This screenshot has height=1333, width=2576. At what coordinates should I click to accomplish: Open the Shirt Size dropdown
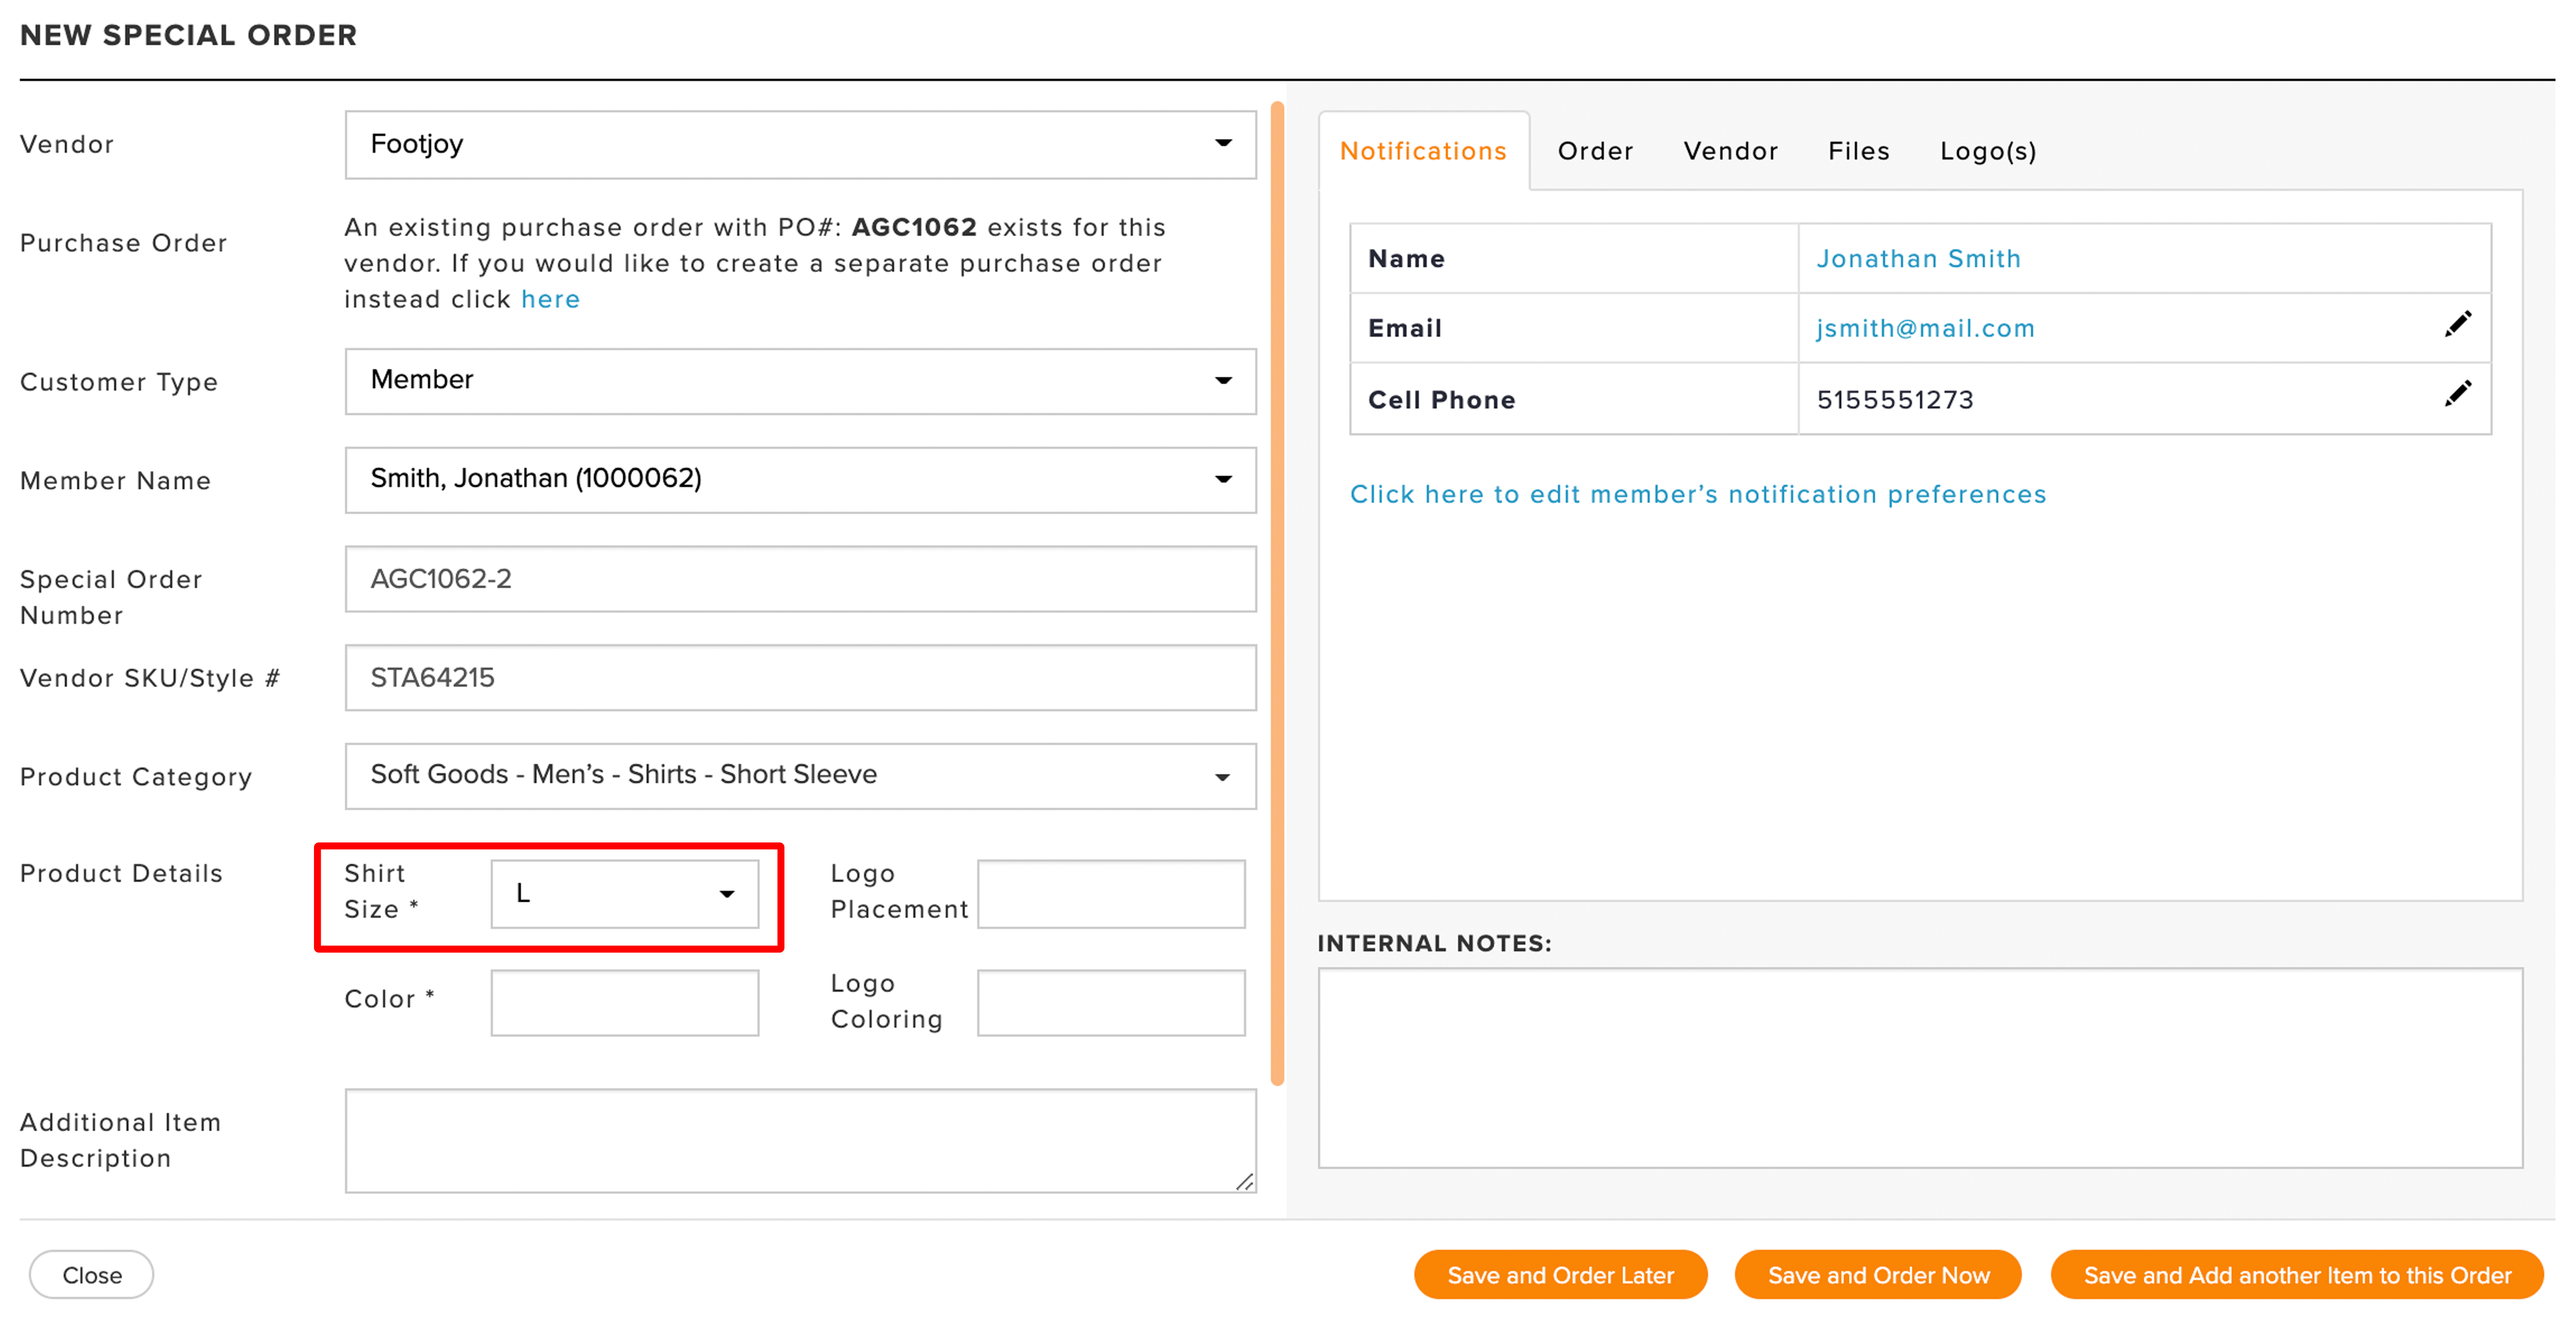tap(624, 894)
